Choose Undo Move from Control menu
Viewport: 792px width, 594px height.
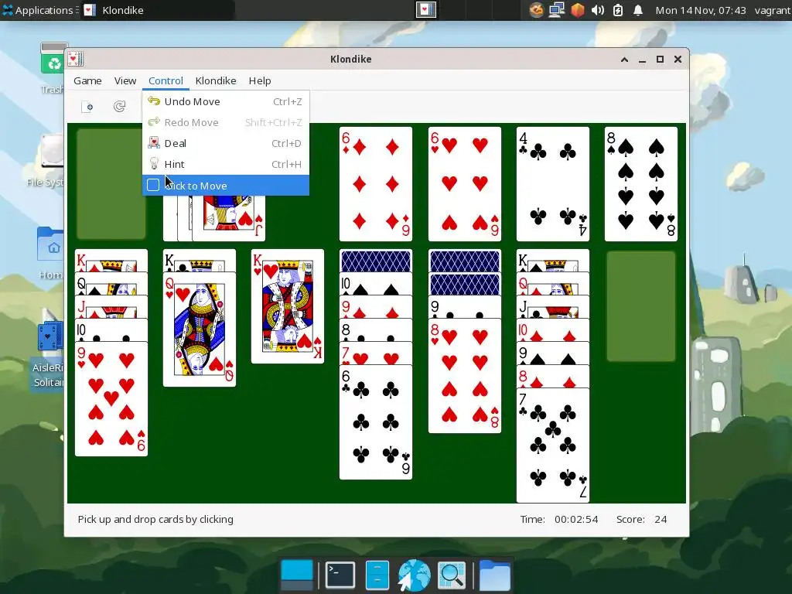(x=226, y=101)
